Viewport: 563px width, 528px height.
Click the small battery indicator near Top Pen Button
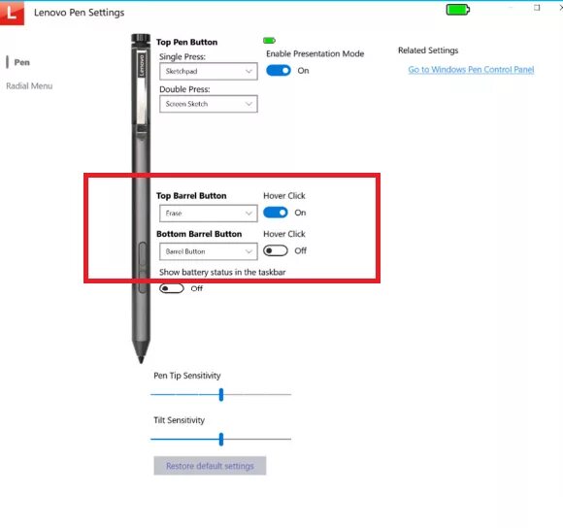(x=269, y=41)
